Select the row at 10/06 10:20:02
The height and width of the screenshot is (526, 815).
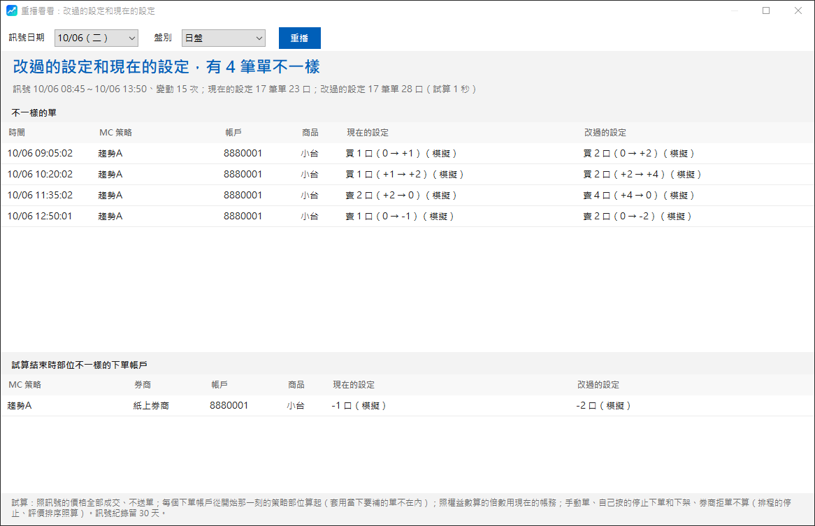tap(407, 175)
